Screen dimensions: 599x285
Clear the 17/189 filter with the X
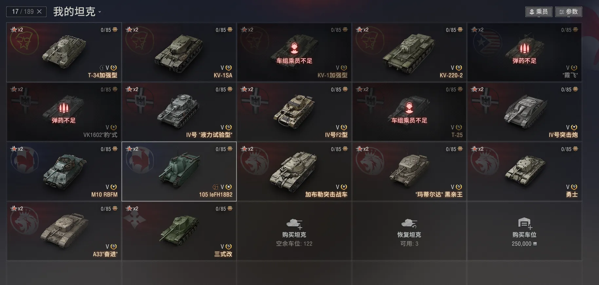tap(39, 11)
